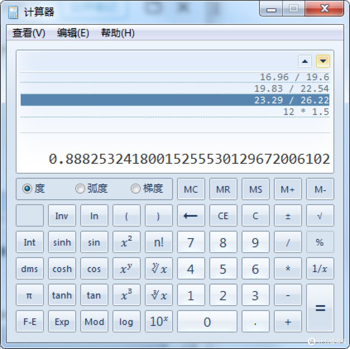Click the MR memory recall button
This screenshot has height=349, width=350.
point(223,189)
